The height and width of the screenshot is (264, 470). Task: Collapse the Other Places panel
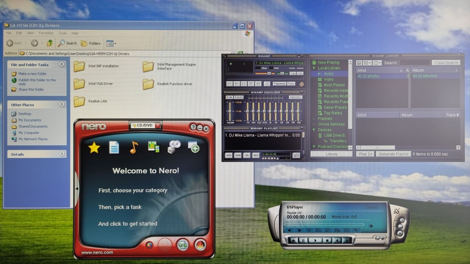(62, 104)
